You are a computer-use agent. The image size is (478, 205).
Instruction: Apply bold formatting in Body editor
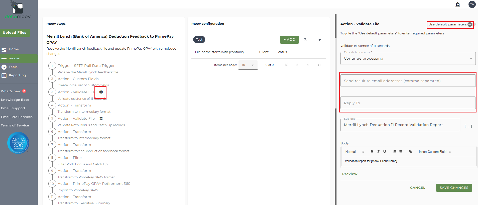tap(372, 152)
